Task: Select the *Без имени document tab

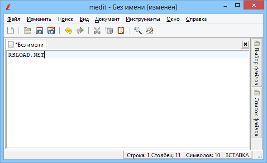Action: 26,44
